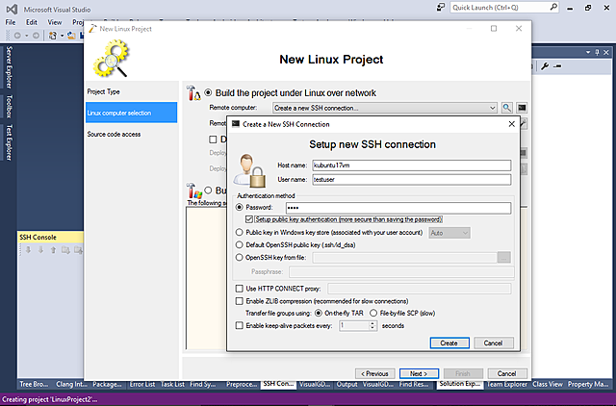Switch to the Task List tab
616x406 pixels.
point(172,384)
